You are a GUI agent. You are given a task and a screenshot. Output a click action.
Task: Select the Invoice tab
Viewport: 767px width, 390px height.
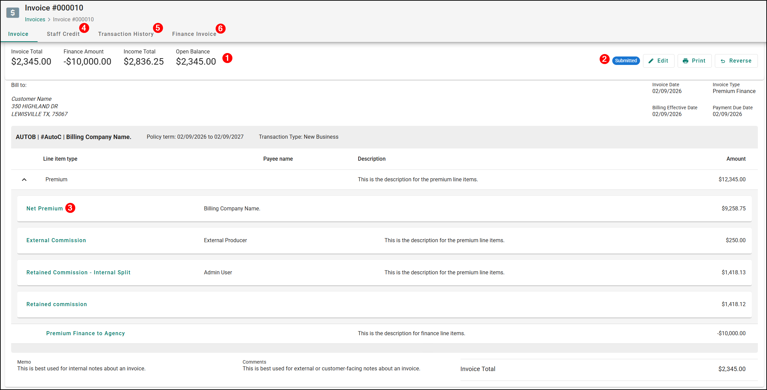pos(18,34)
